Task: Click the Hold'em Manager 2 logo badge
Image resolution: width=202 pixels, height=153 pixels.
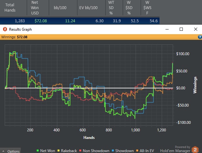Action: [x=195, y=150]
